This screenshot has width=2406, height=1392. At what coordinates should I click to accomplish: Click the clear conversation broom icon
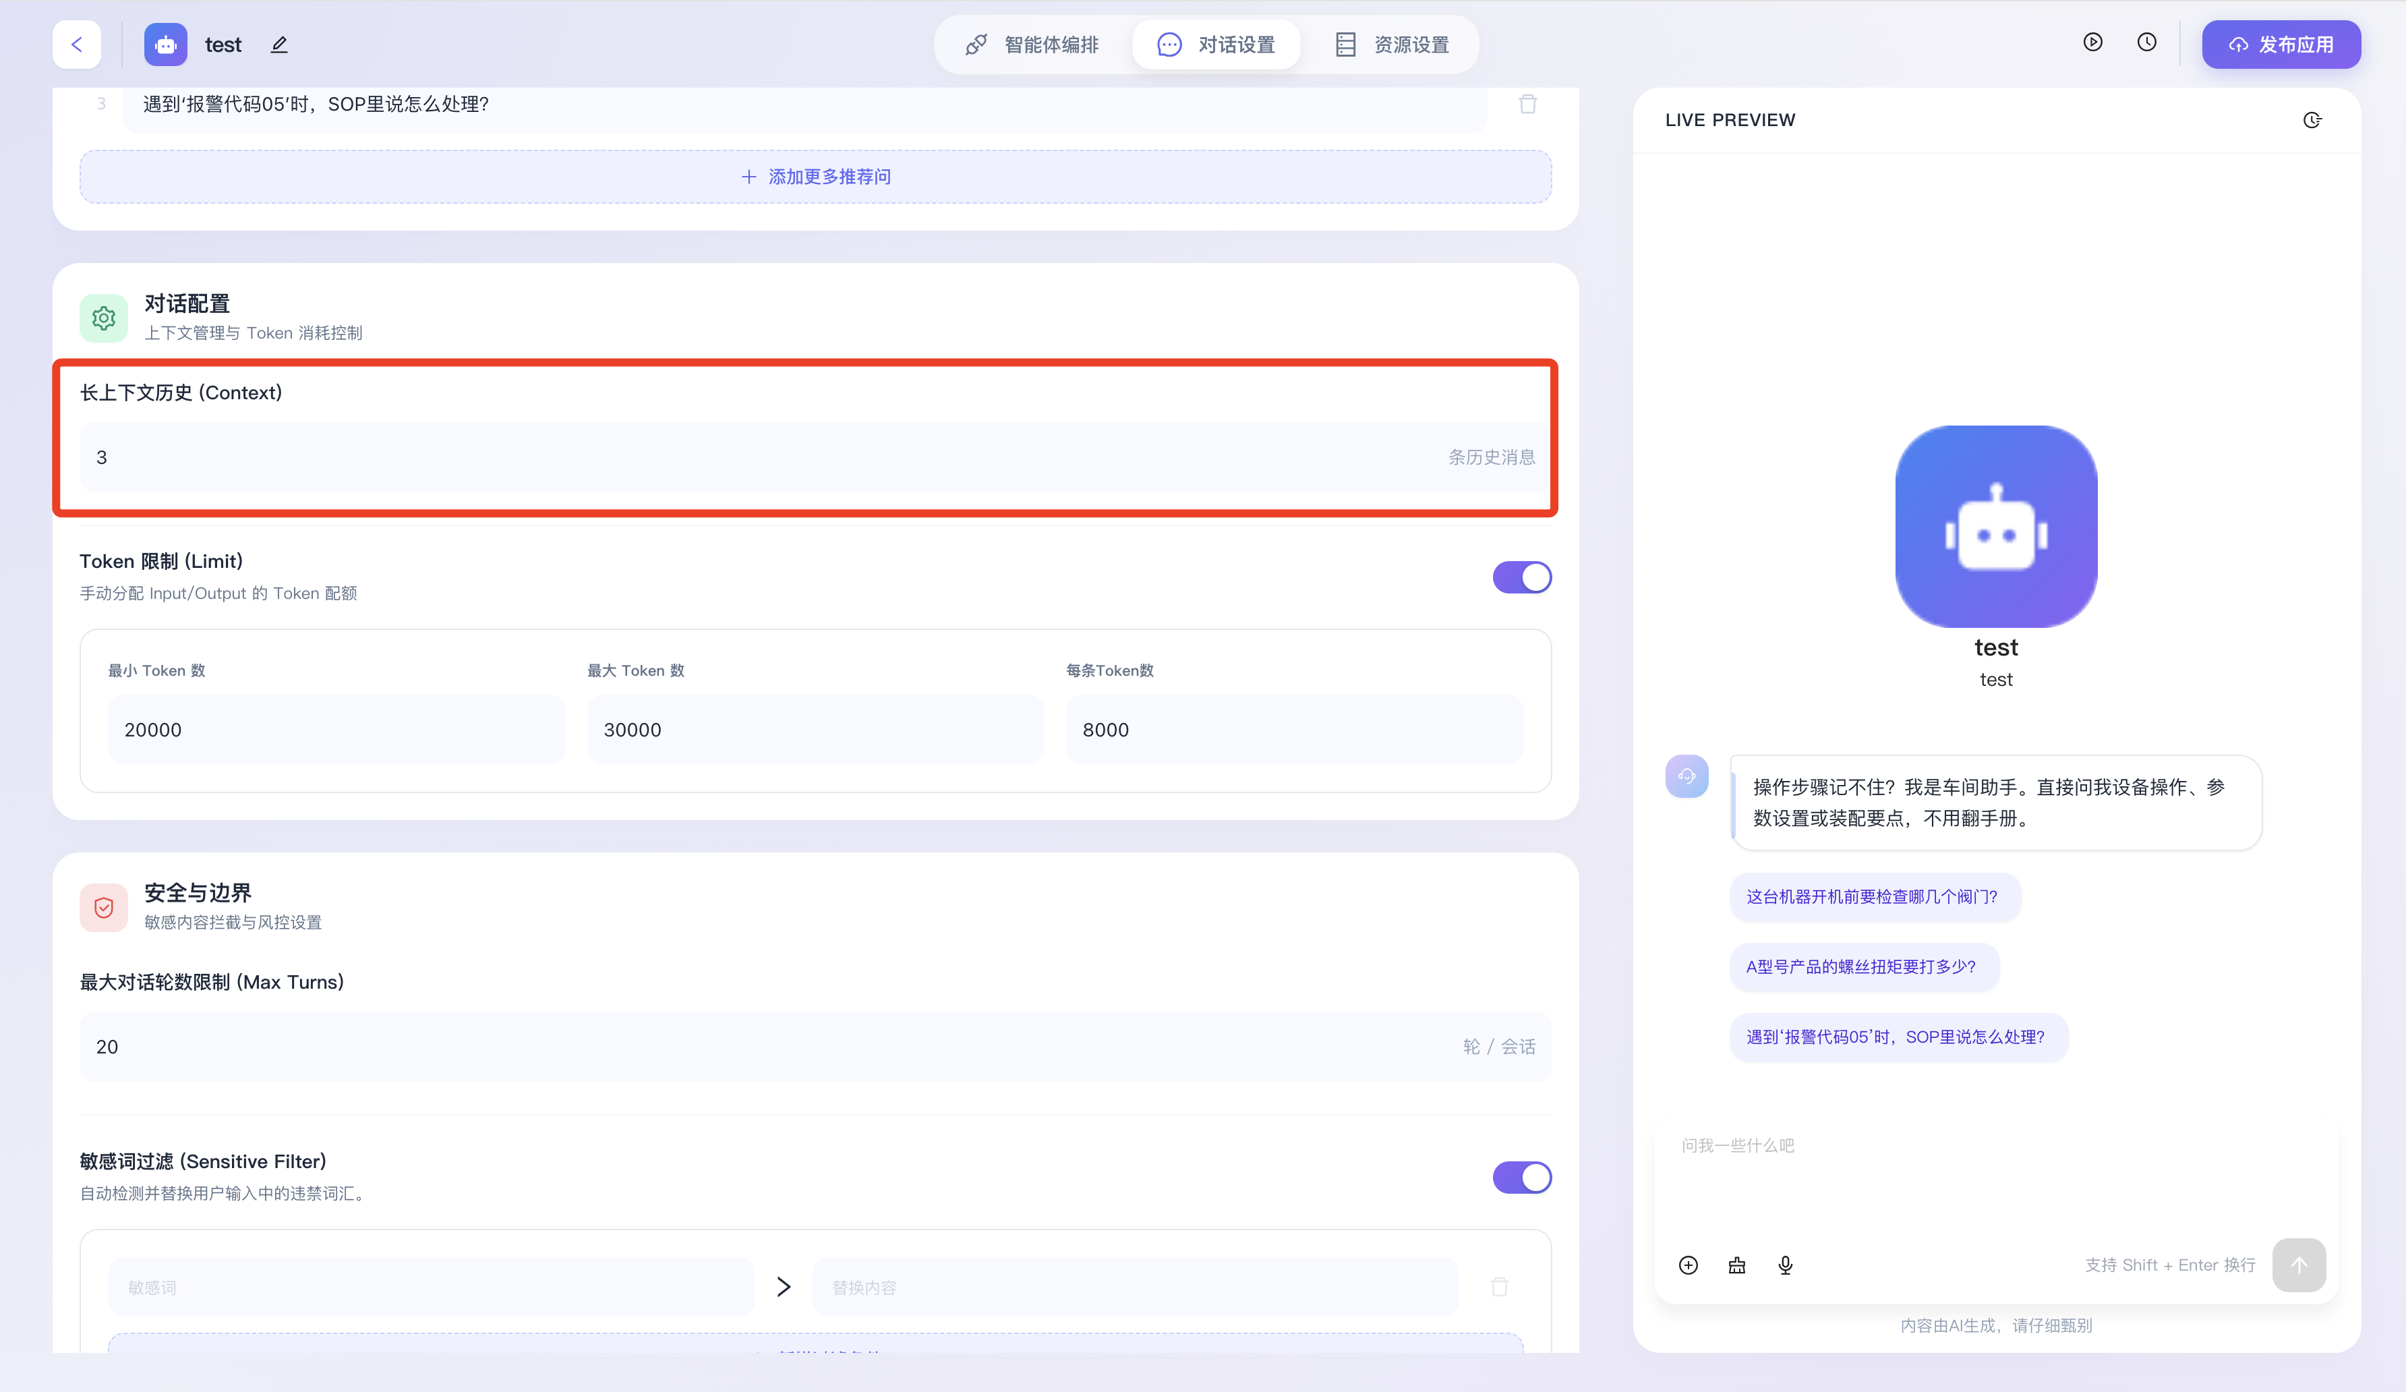[1736, 1265]
